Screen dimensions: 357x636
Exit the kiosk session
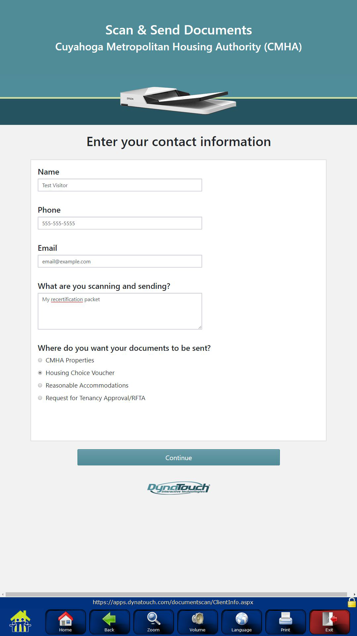pos(329,621)
